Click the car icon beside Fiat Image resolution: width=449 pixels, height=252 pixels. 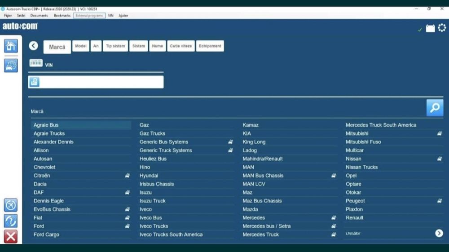point(128,217)
